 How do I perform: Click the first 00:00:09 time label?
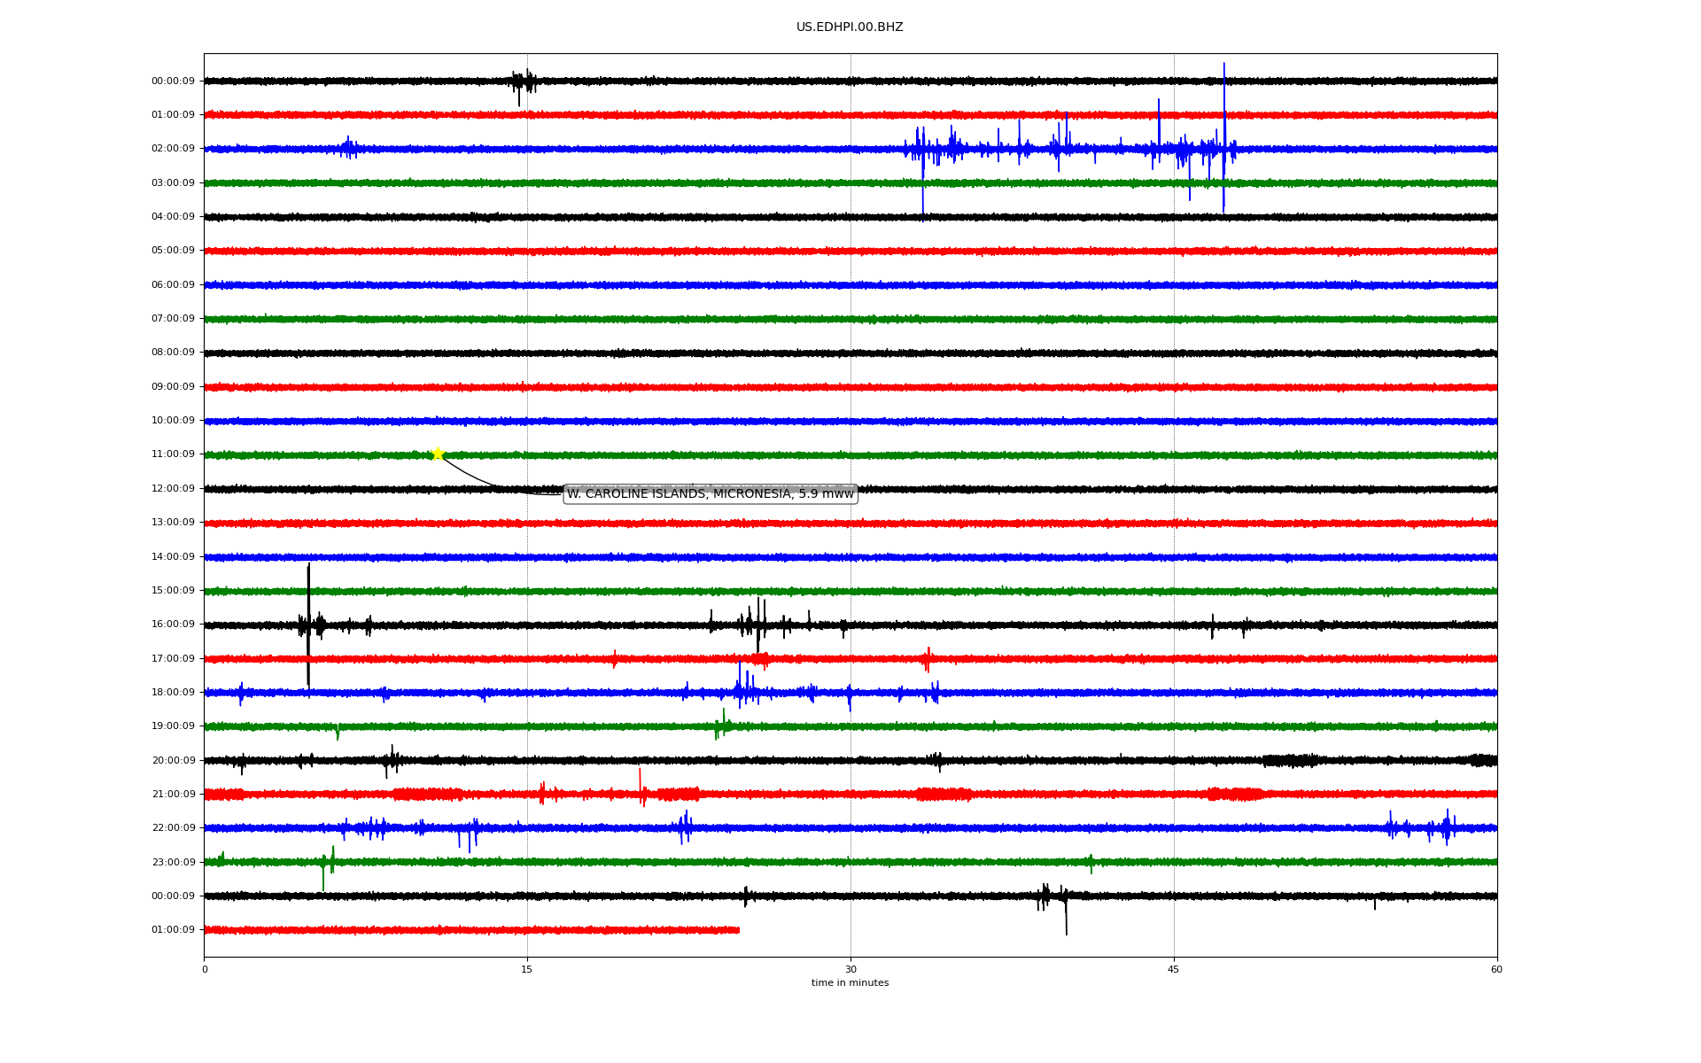(173, 81)
